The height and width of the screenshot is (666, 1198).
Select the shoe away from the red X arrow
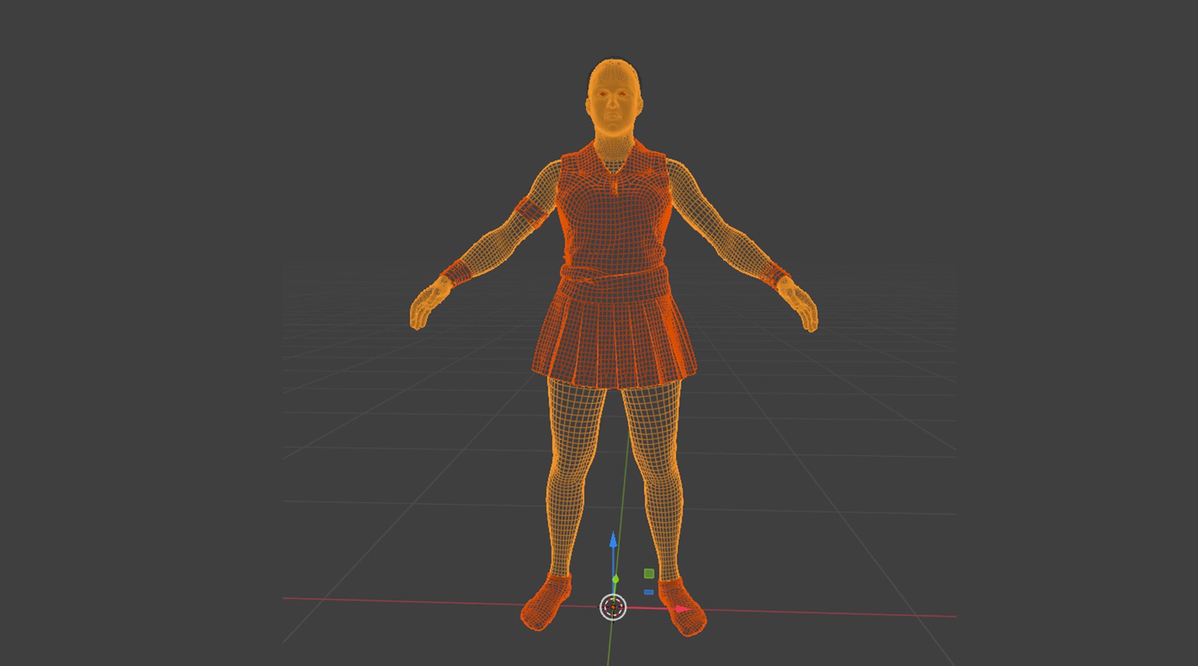coord(545,602)
